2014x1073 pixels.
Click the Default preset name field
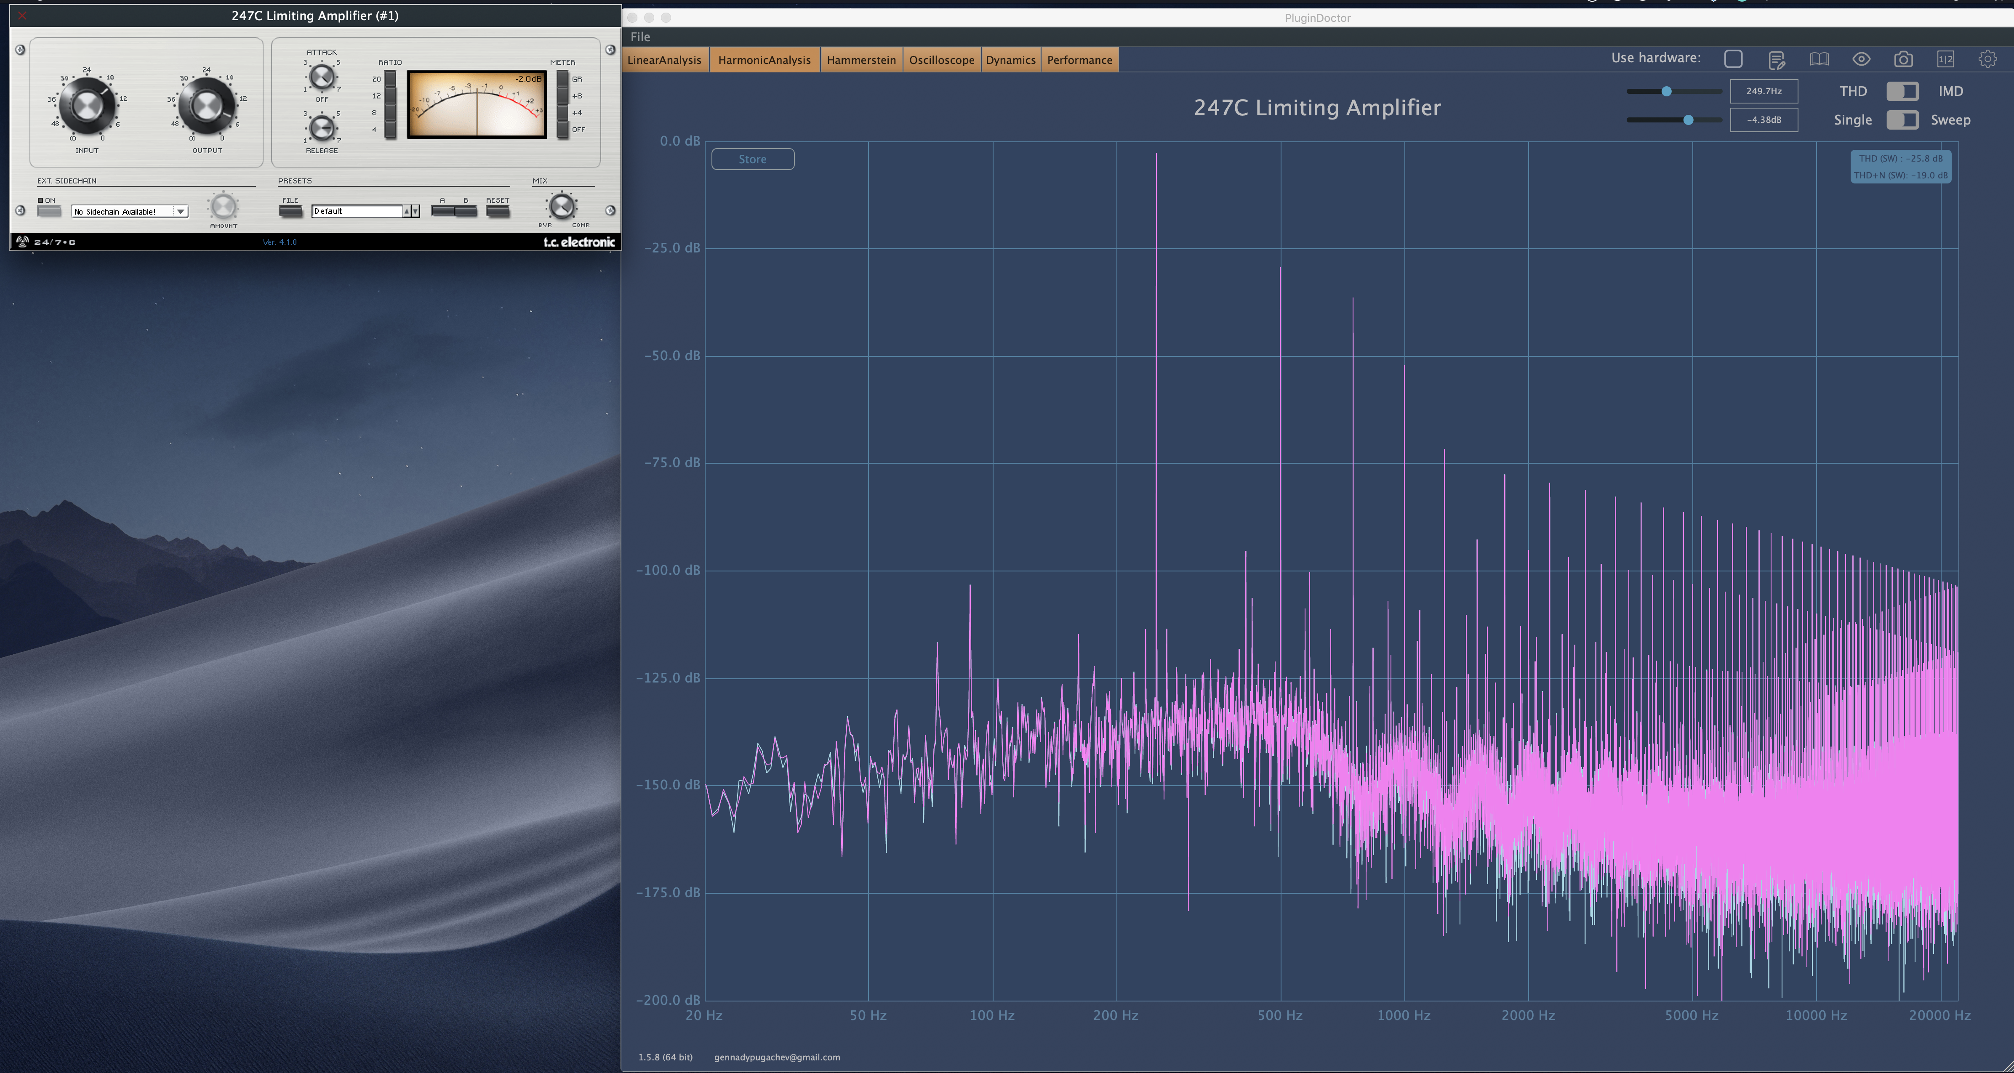[x=357, y=211]
